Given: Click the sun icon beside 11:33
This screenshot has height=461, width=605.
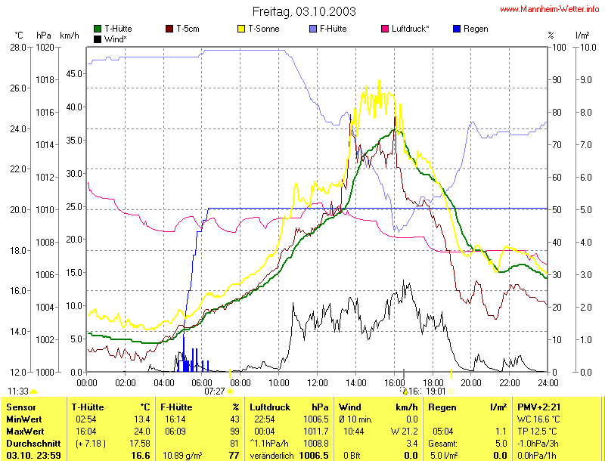Looking at the screenshot, I should (x=33, y=391).
